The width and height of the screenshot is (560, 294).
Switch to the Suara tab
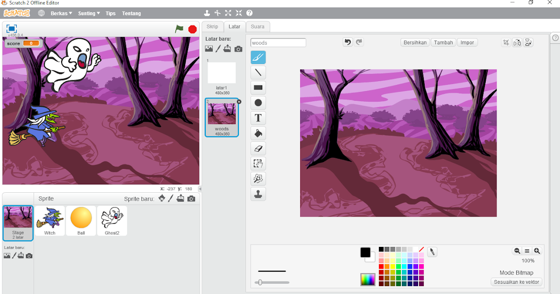point(258,27)
